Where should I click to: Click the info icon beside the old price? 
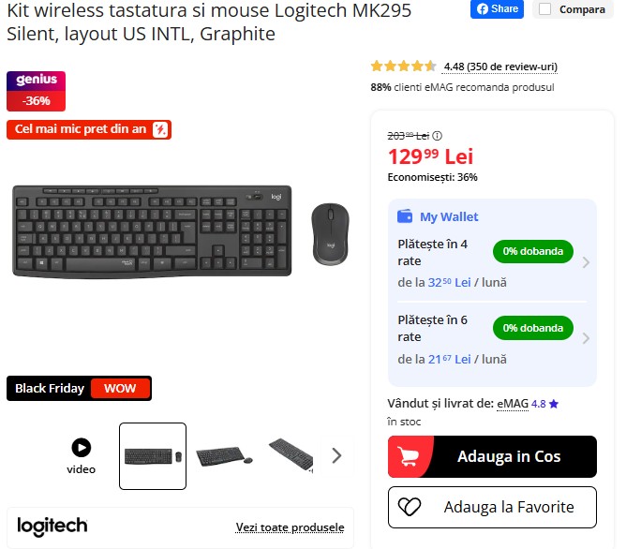point(437,136)
